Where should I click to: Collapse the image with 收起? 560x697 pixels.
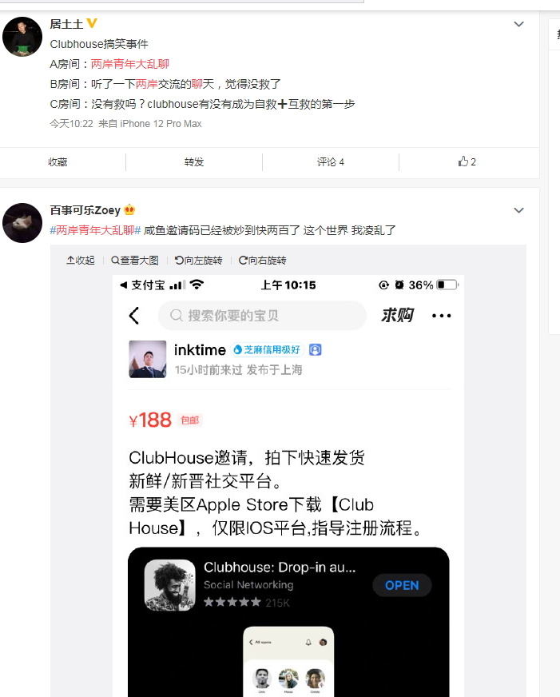pos(81,261)
